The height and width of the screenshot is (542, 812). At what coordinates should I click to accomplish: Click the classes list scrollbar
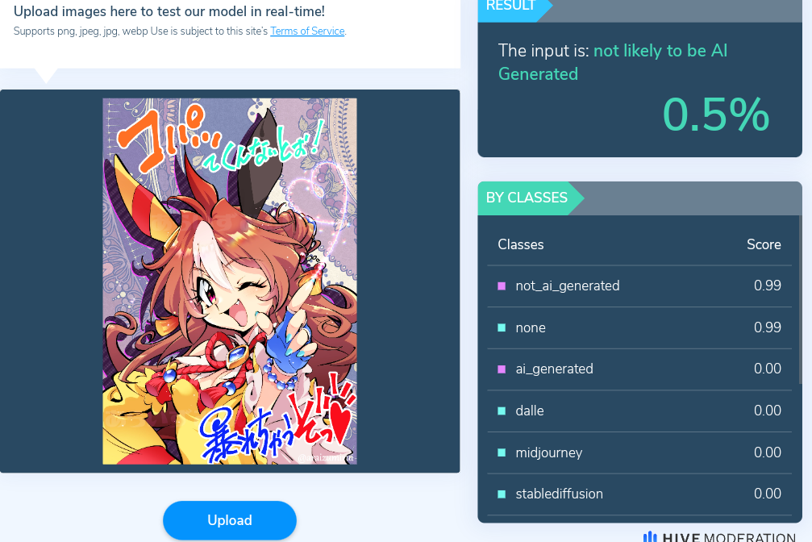(x=800, y=301)
